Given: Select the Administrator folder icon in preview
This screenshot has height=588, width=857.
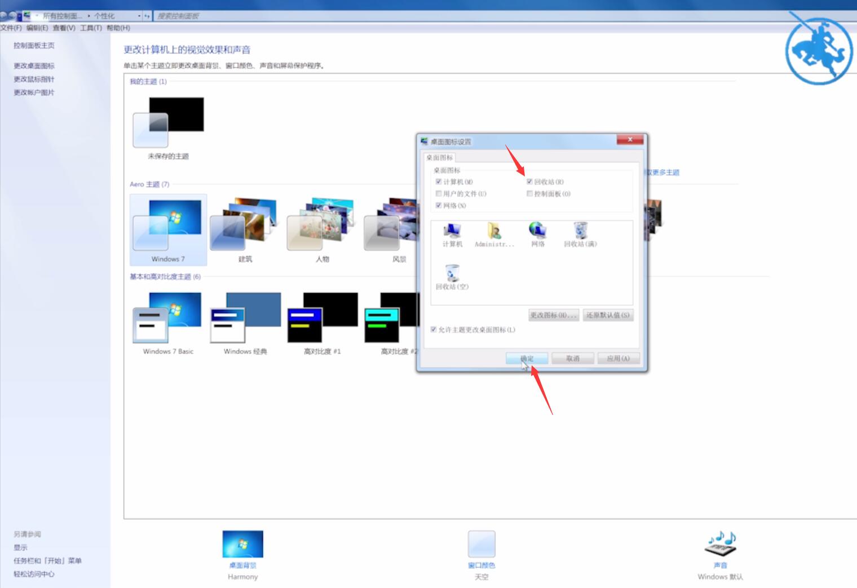Looking at the screenshot, I should pyautogui.click(x=494, y=235).
